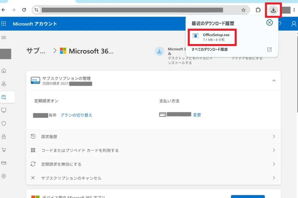Open サブスクリプションのキャンセル row
The height and width of the screenshot is (198, 298).
pyautogui.click(x=154, y=178)
